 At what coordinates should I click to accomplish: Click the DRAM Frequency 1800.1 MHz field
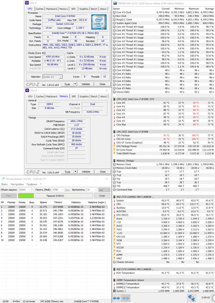(77, 121)
